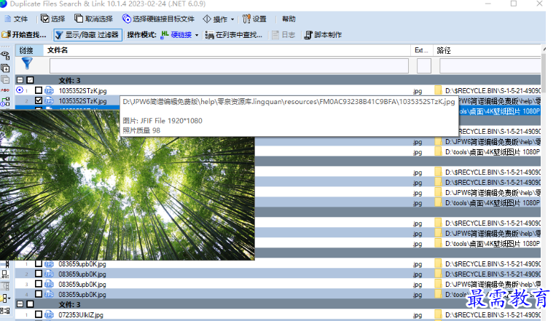Open the 帮助 menu
556x321 pixels.
click(x=289, y=19)
